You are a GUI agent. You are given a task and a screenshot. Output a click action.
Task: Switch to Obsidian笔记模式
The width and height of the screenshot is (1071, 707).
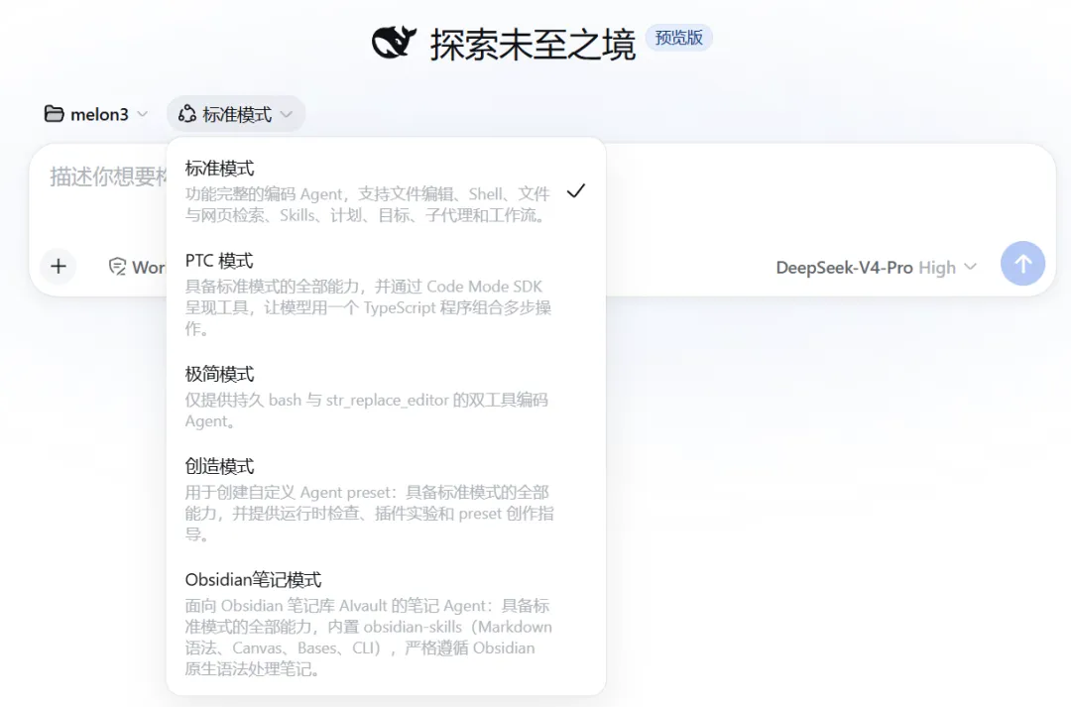[x=385, y=624]
